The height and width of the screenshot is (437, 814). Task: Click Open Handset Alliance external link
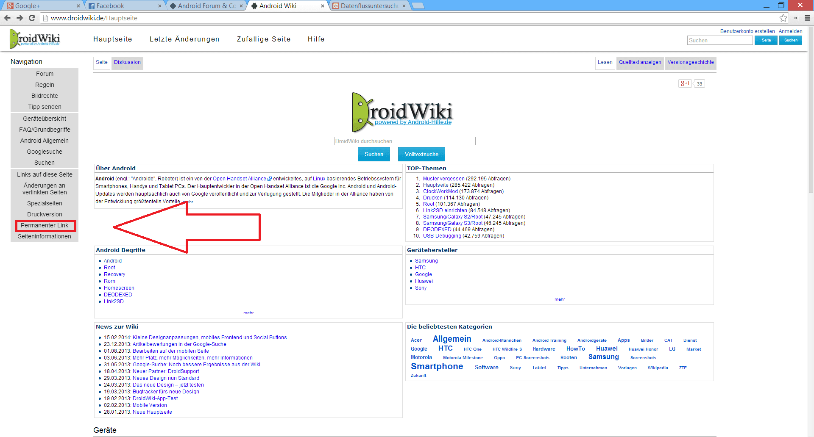tap(242, 179)
